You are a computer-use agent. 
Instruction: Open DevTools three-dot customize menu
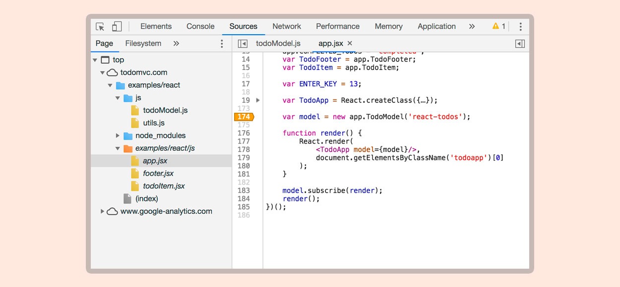(520, 27)
